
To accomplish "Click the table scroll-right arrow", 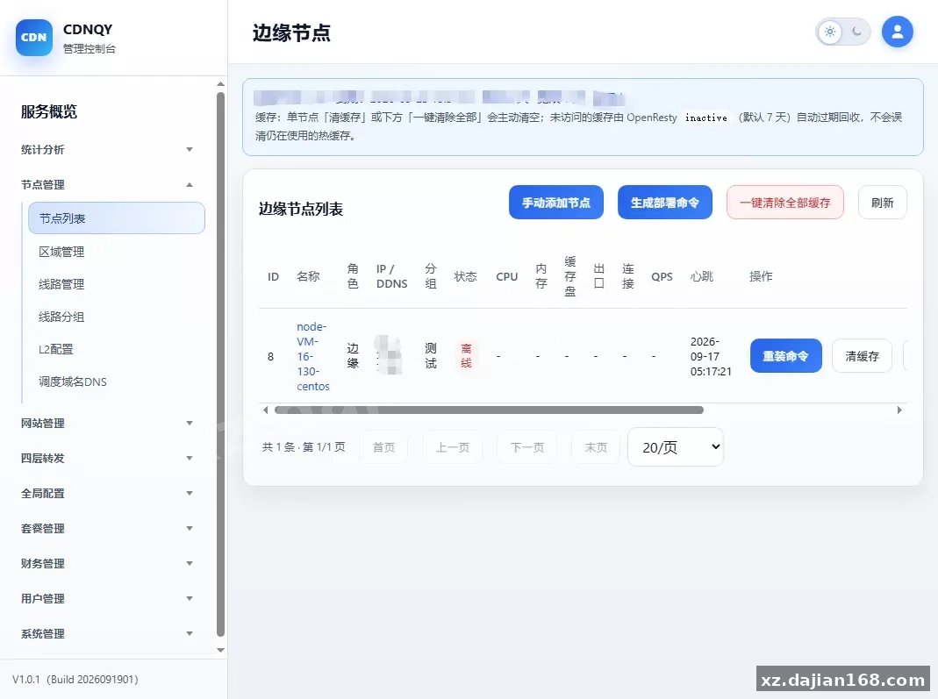I will pyautogui.click(x=899, y=410).
